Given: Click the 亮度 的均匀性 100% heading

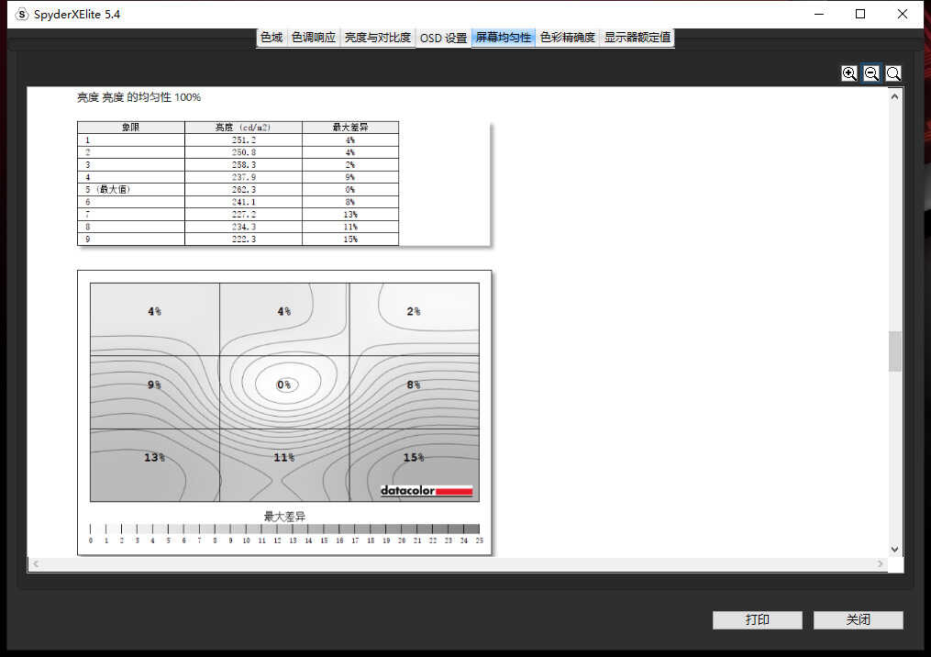Looking at the screenshot, I should pyautogui.click(x=139, y=97).
